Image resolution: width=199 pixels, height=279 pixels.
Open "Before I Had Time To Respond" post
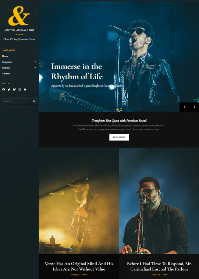[x=159, y=266]
